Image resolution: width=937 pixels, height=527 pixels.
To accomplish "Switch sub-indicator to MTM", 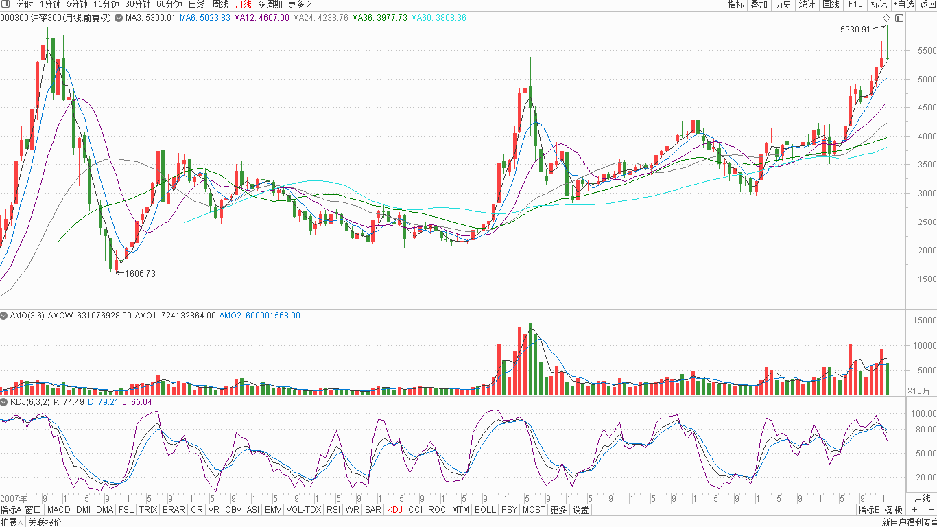I will (461, 510).
